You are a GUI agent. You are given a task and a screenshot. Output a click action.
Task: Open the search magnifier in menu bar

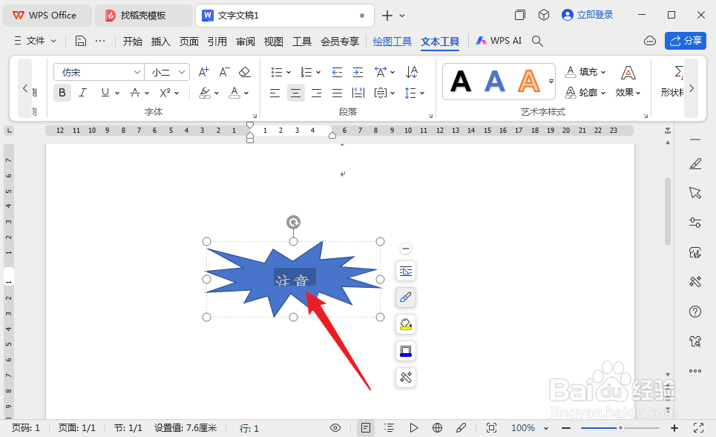click(537, 41)
